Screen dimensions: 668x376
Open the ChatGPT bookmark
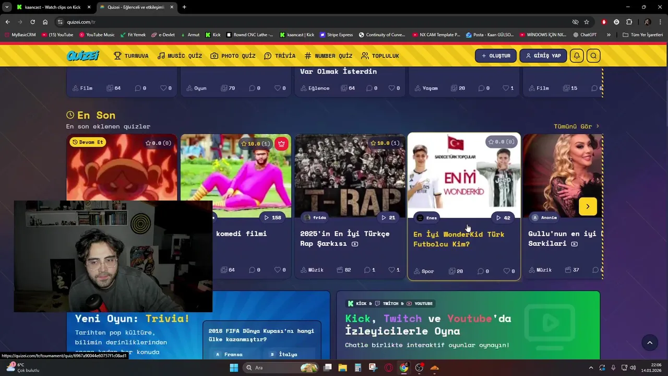click(x=584, y=35)
